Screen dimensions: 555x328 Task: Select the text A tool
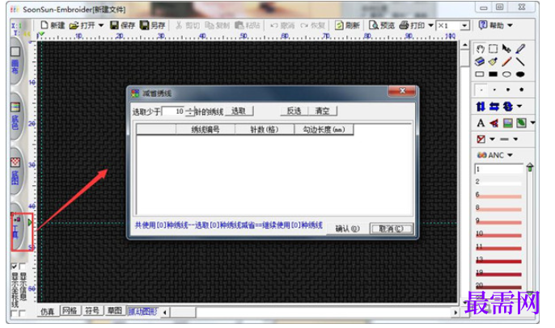pyautogui.click(x=481, y=123)
